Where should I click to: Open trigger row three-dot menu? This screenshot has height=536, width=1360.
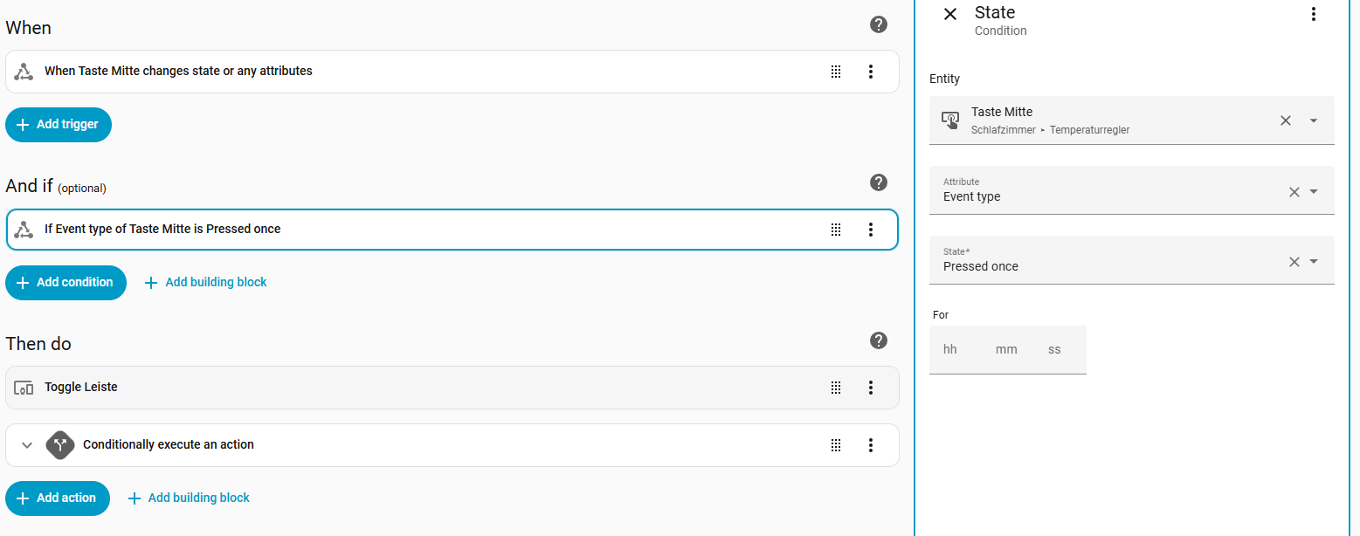click(x=870, y=72)
